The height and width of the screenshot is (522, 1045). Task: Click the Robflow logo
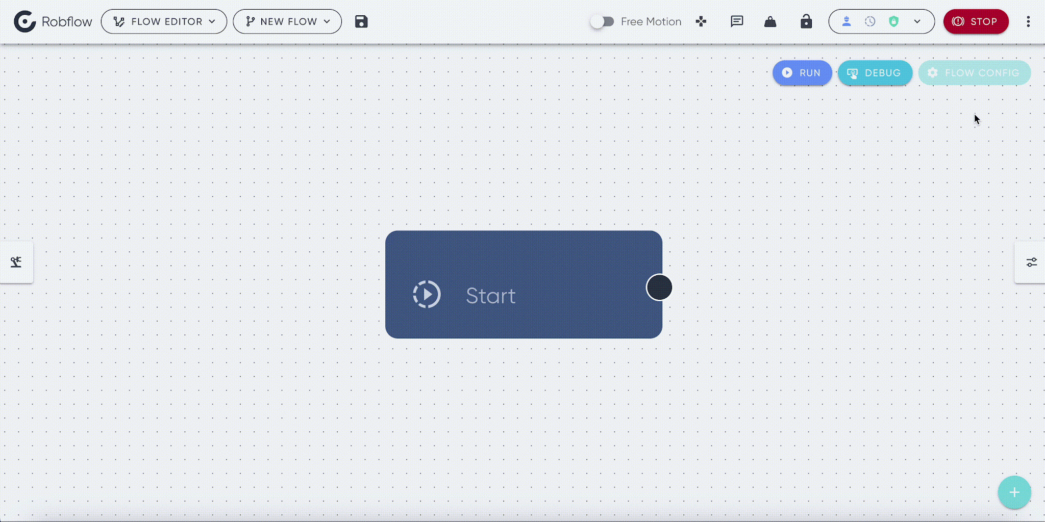point(53,21)
